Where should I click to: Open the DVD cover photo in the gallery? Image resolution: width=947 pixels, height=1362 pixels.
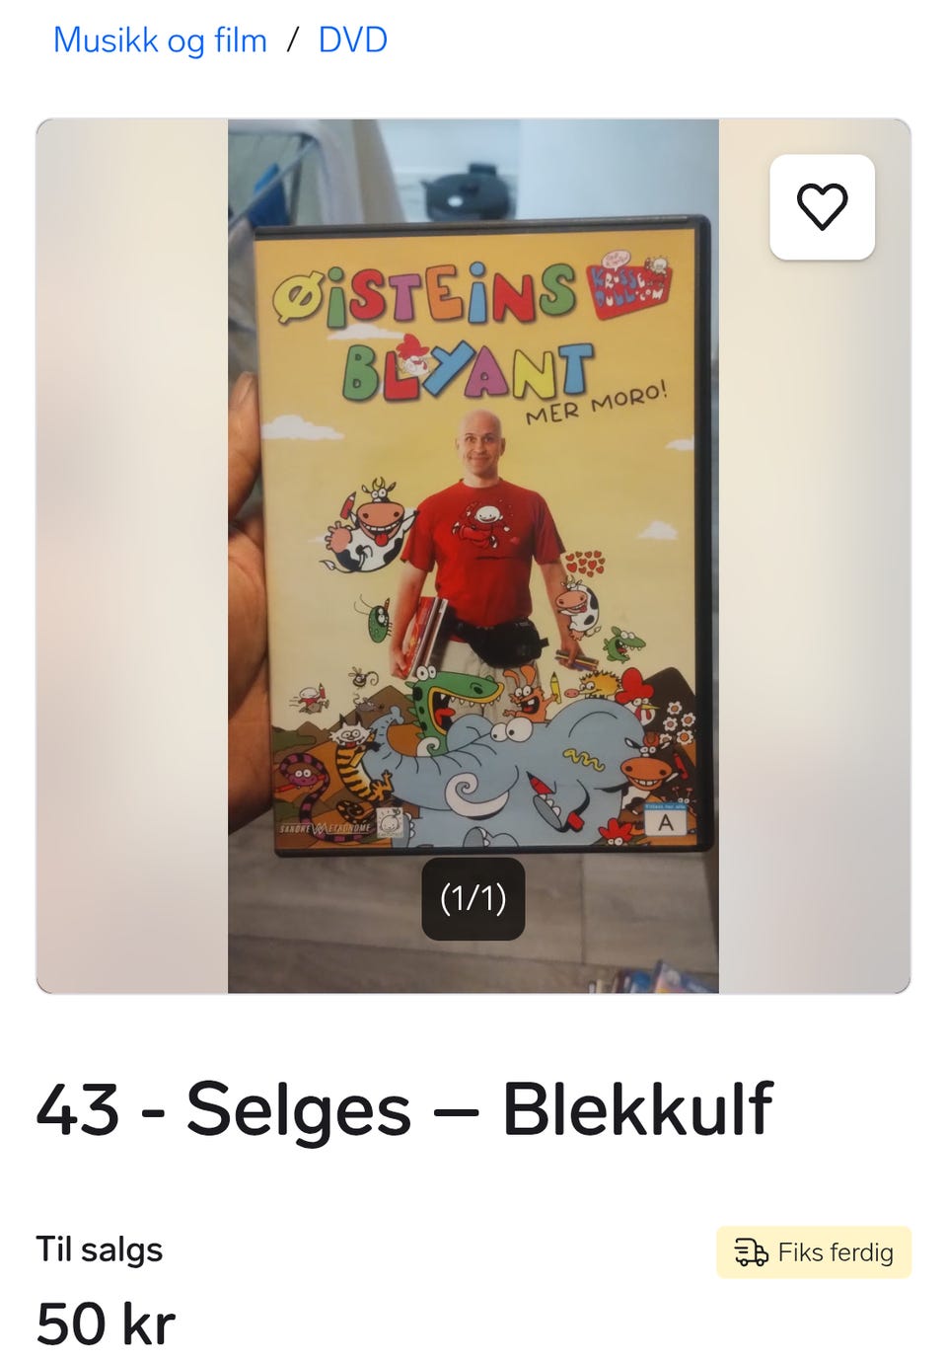point(473,556)
